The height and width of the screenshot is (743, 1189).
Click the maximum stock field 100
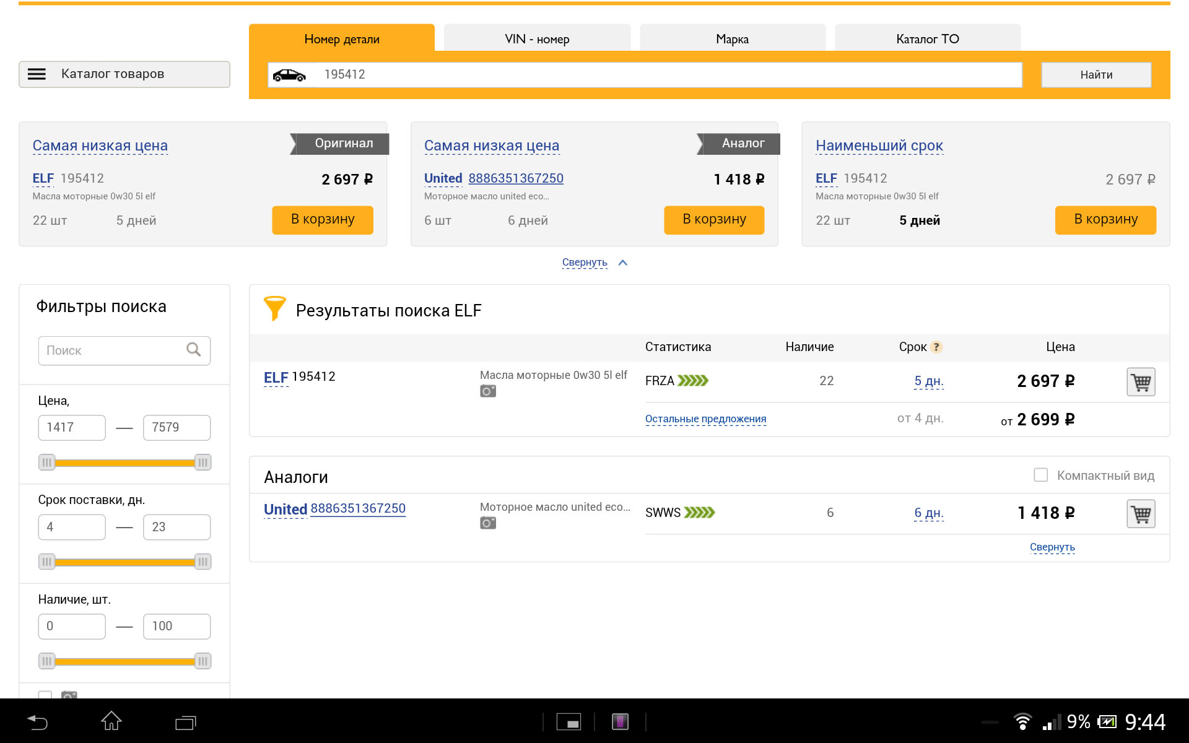(176, 626)
